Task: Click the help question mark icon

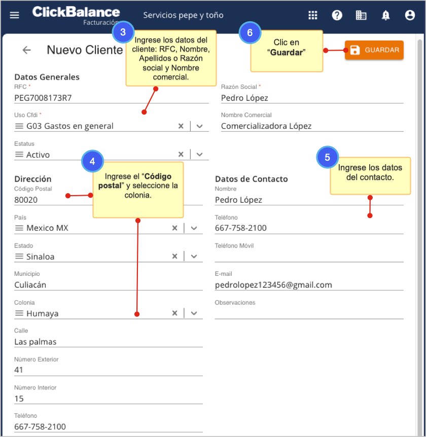Action: point(337,15)
